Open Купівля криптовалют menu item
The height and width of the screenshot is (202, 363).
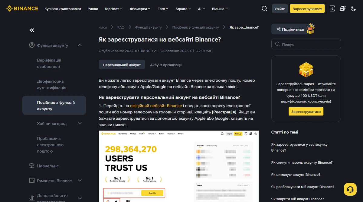[63, 9]
